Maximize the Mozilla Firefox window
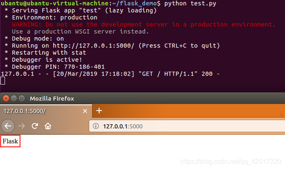Screen dimensions: 285x169 pyautogui.click(x=21, y=99)
